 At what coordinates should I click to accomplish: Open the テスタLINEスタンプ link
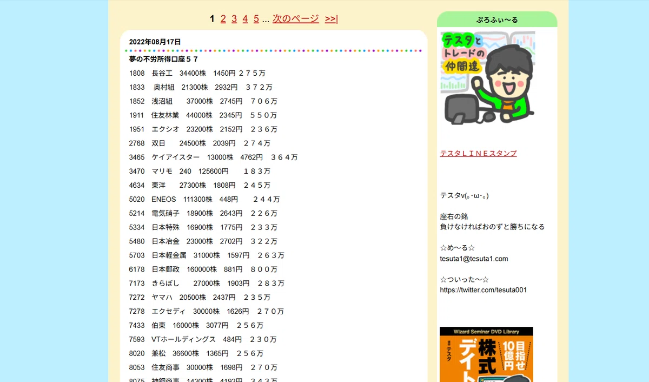478,153
